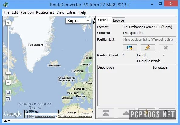Click the GPS Exchange Format 1.1 text

click(x=147, y=27)
